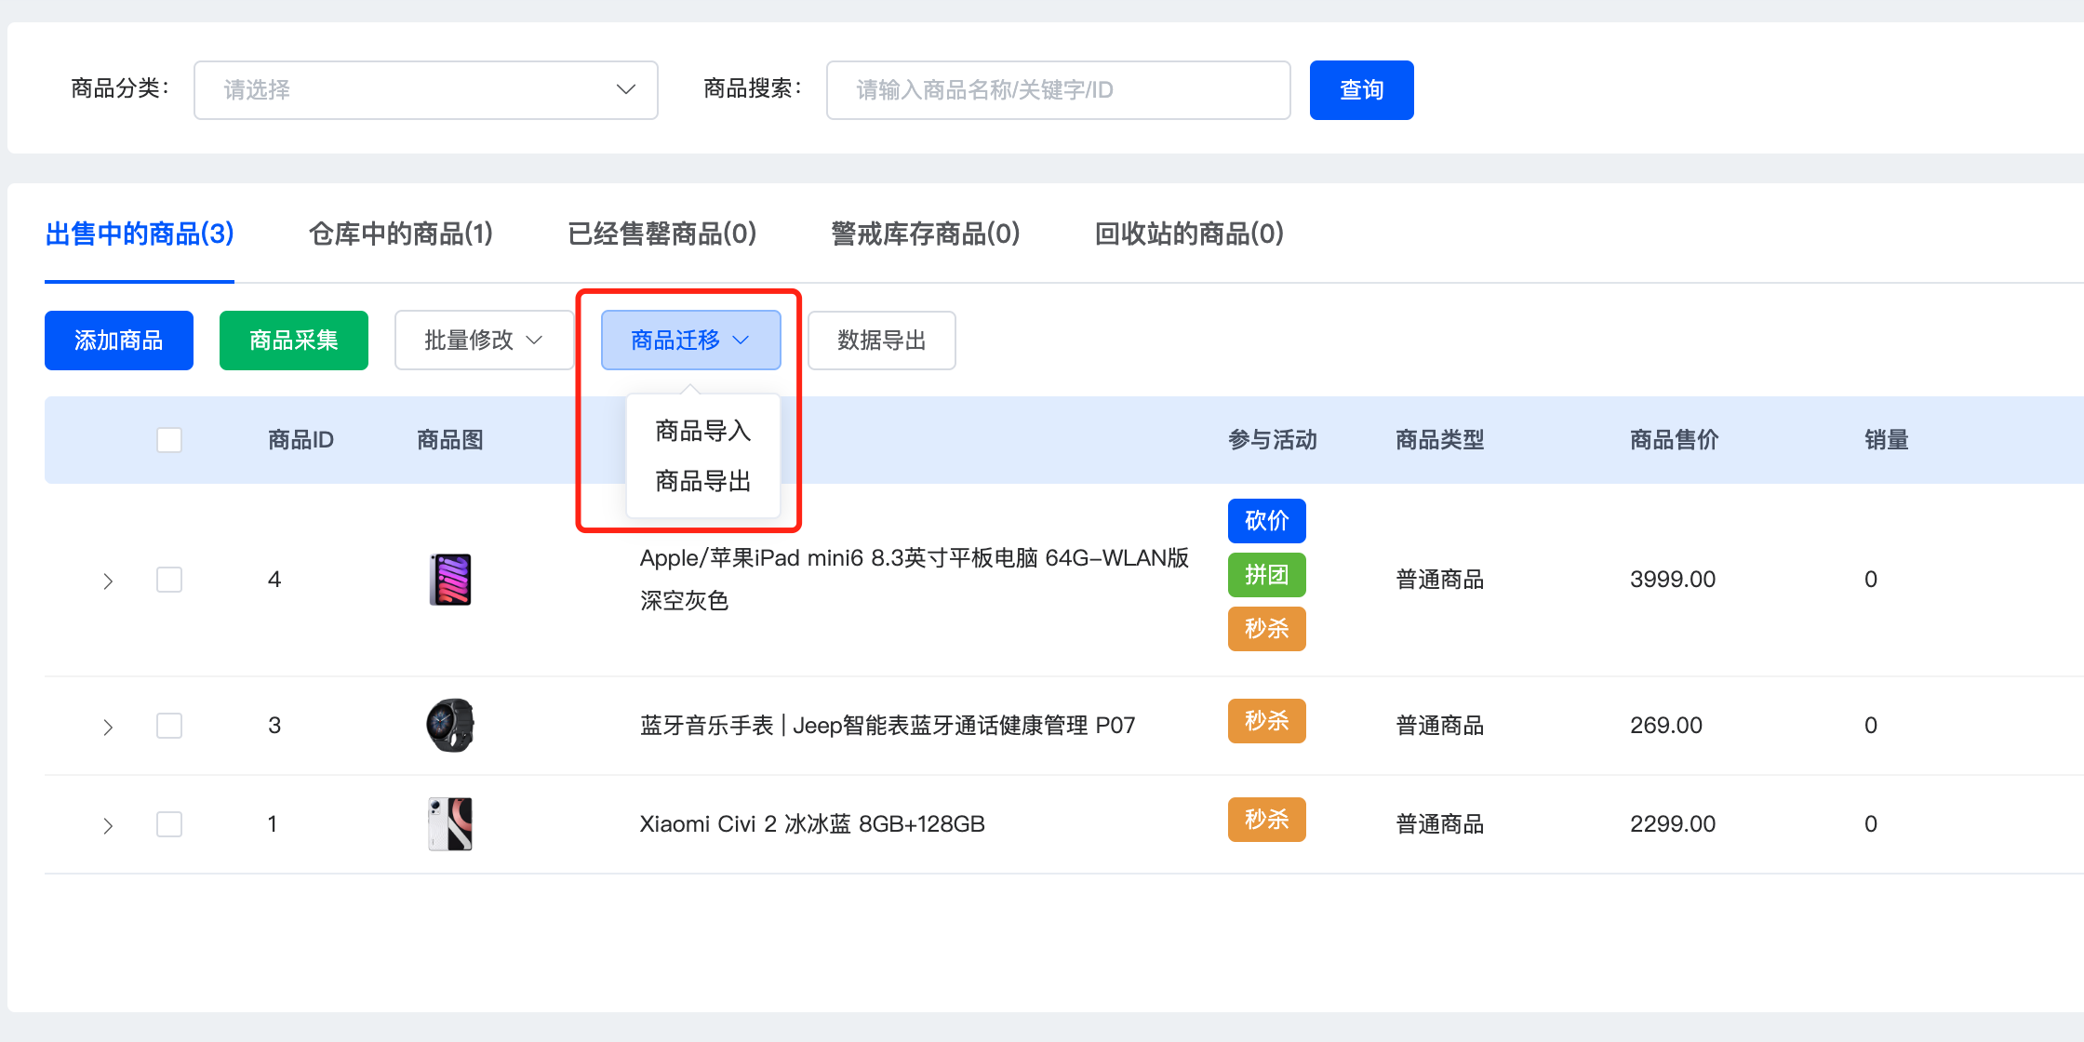2084x1042 pixels.
Task: Switch to 仓库中的商品 tab
Action: (x=400, y=234)
